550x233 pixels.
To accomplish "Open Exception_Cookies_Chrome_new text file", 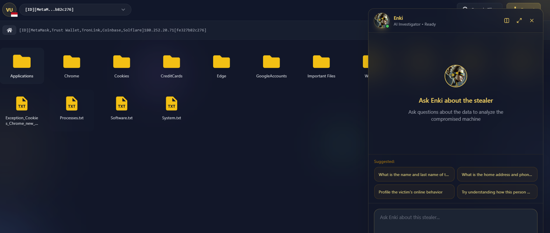I will [22, 111].
